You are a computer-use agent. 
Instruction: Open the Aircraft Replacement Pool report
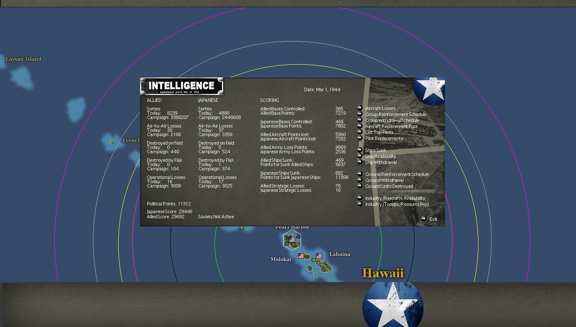tap(391, 126)
